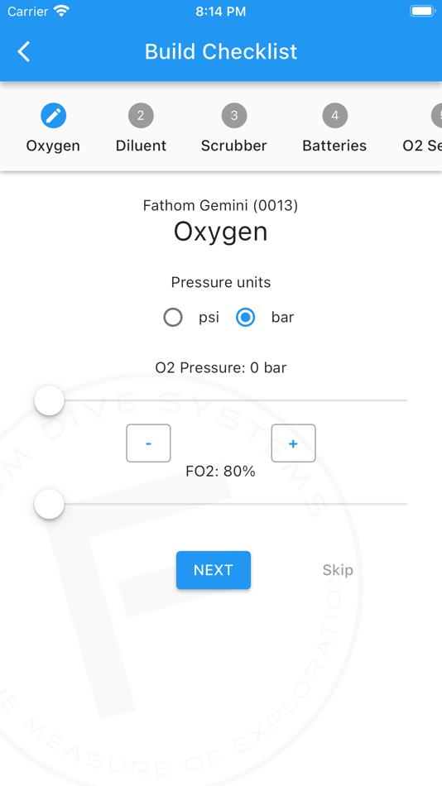The height and width of the screenshot is (786, 442).
Task: Click the FO2 slider thumb
Action: (x=49, y=503)
